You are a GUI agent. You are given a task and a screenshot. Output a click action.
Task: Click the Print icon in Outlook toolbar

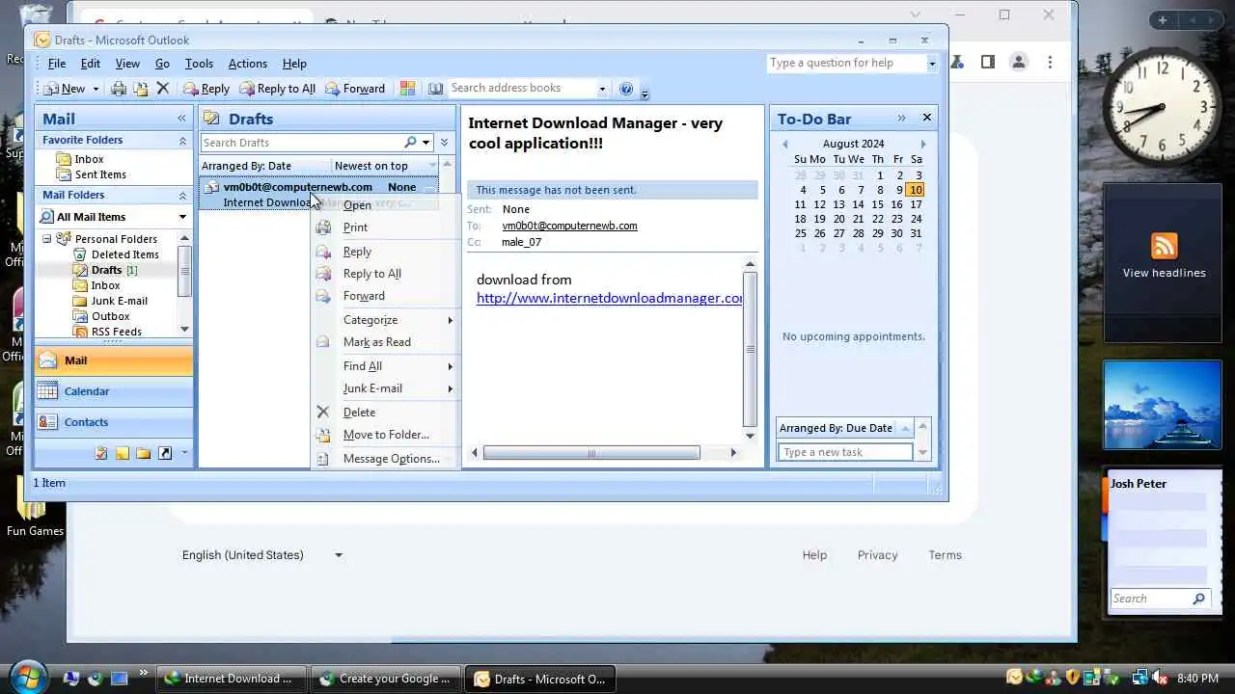(x=119, y=89)
